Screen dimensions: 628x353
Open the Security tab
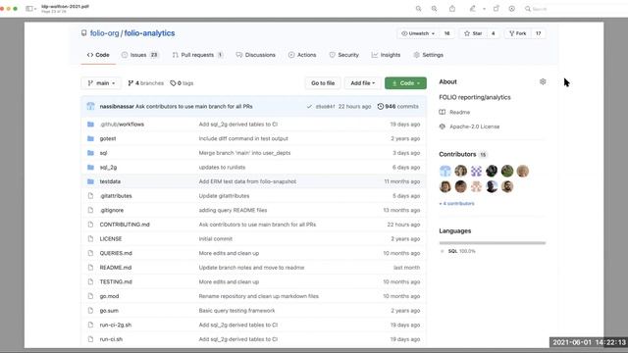[x=344, y=55]
